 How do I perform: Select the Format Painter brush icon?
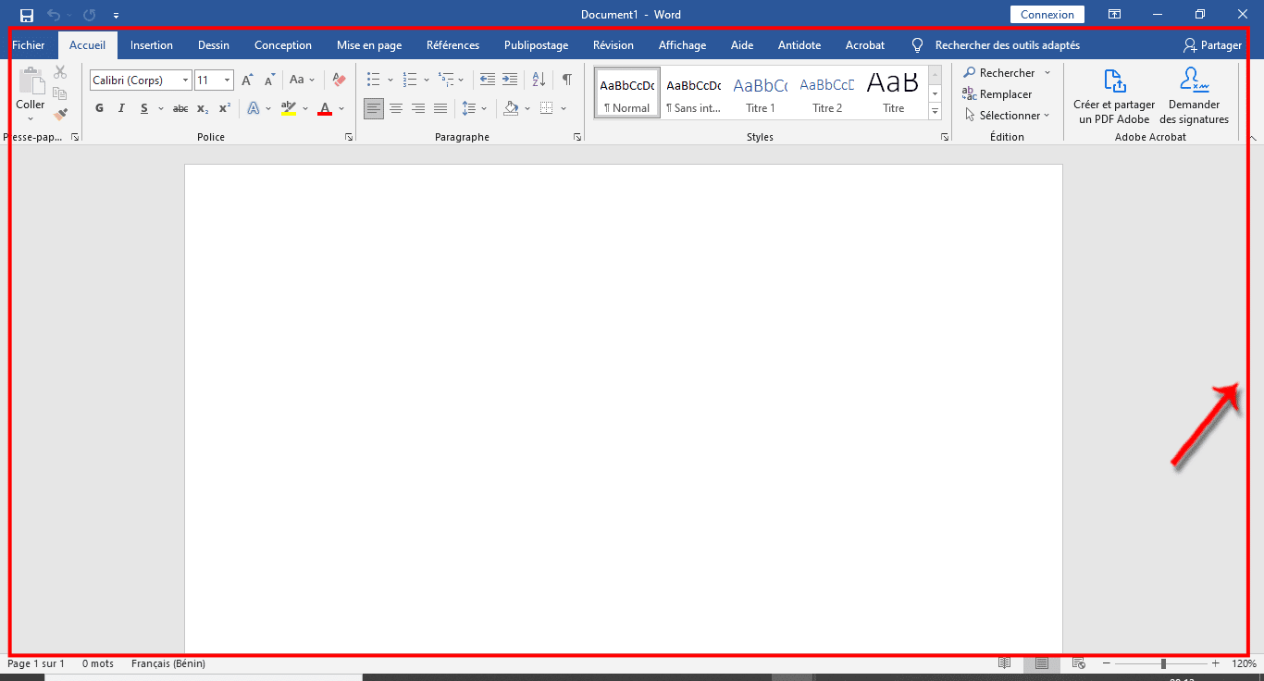point(60,115)
